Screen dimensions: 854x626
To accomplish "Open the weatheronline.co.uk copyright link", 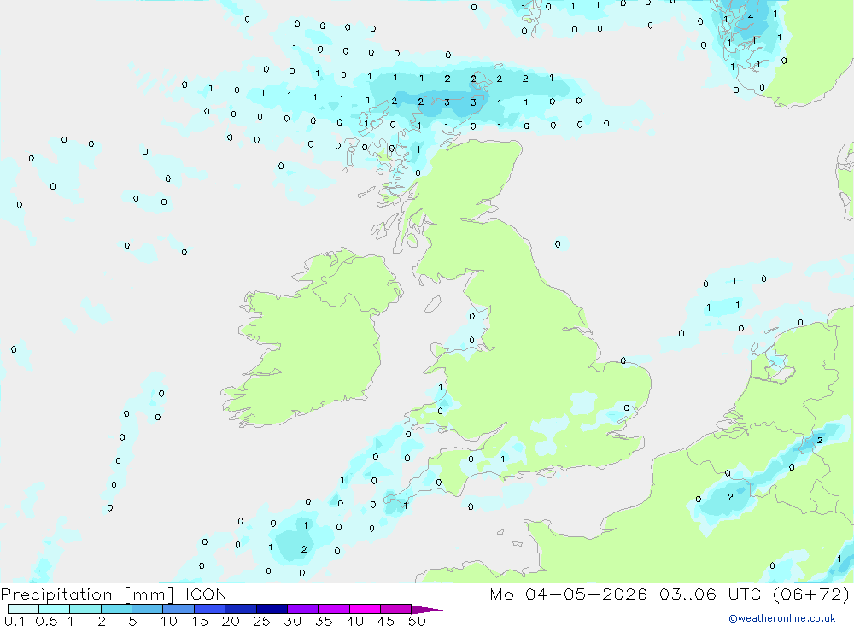I will (782, 618).
